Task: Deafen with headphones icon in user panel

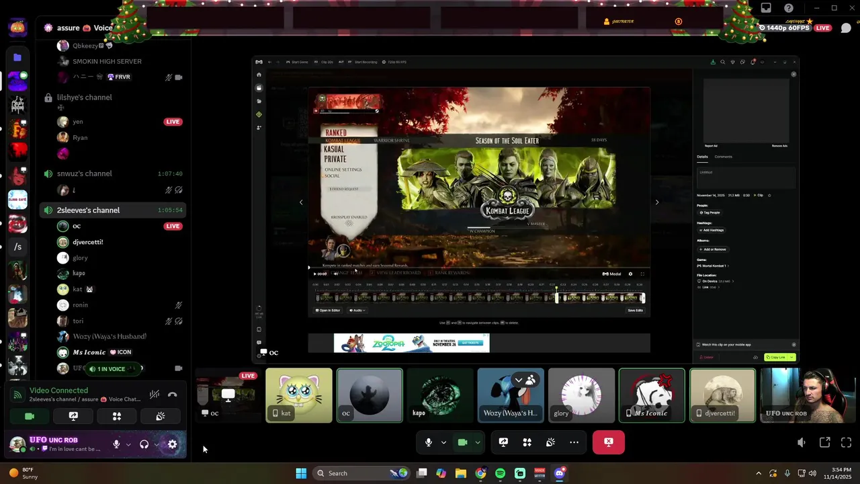Action: (x=144, y=444)
